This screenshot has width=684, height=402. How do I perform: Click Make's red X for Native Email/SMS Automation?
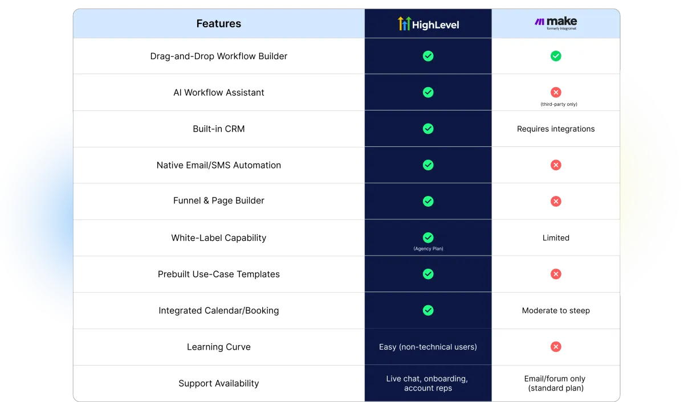556,165
